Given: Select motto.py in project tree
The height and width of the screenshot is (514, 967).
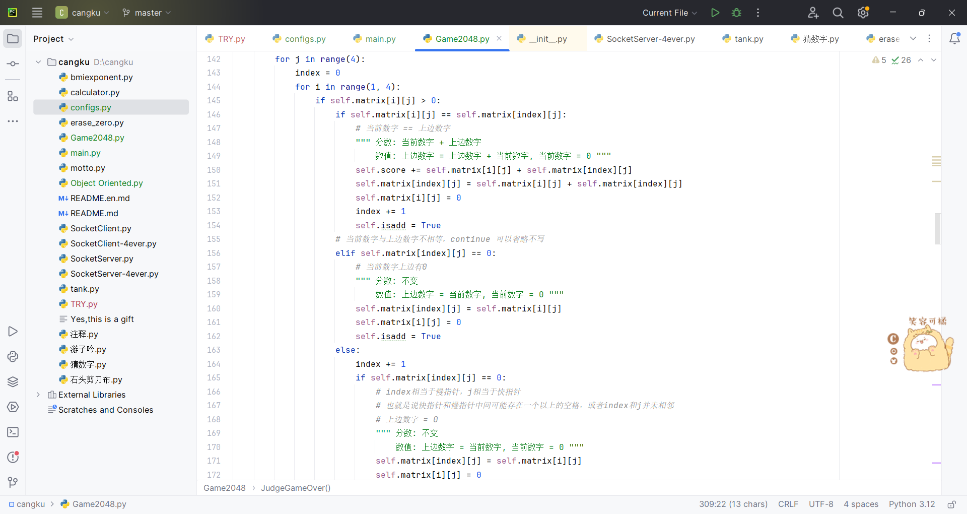Looking at the screenshot, I should pyautogui.click(x=88, y=168).
